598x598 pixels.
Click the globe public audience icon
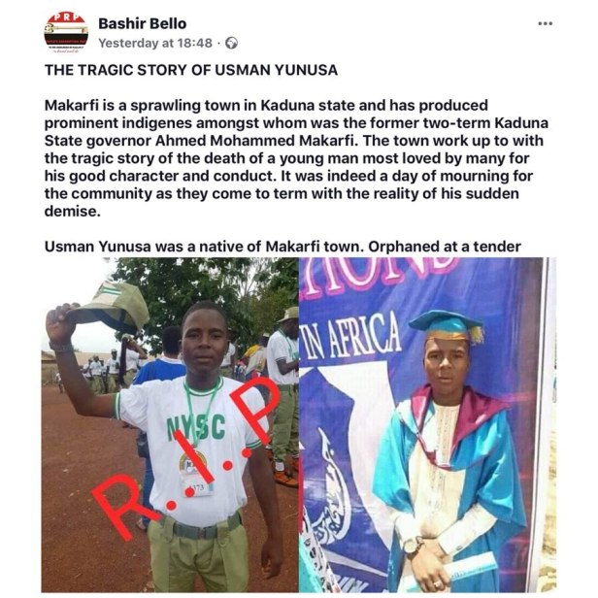[x=231, y=44]
